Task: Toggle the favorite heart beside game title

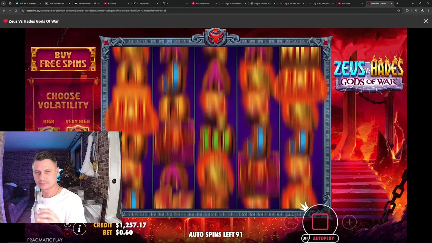Action: 5,21
